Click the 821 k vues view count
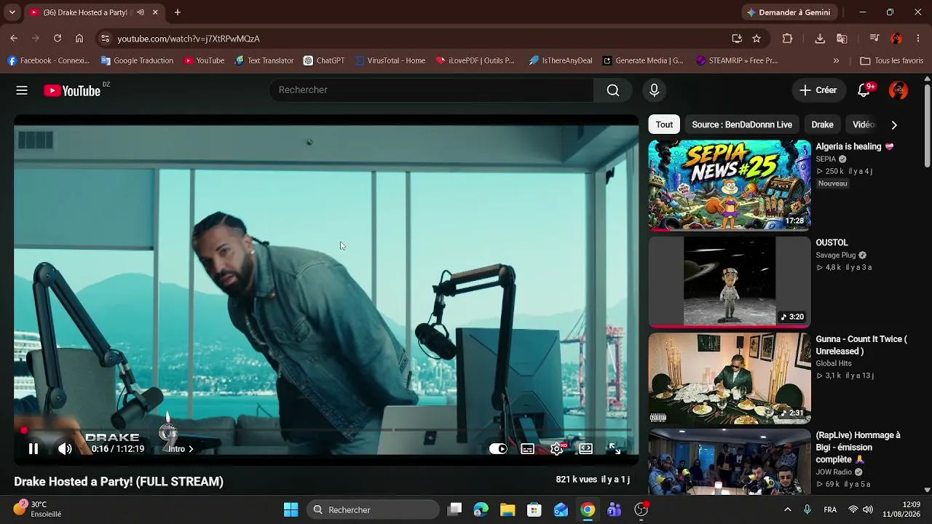The width and height of the screenshot is (932, 524). tap(576, 480)
